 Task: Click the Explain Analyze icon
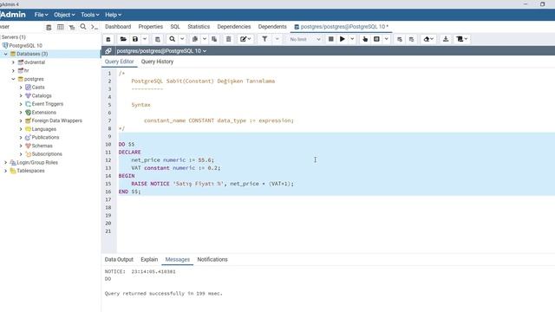(376, 39)
